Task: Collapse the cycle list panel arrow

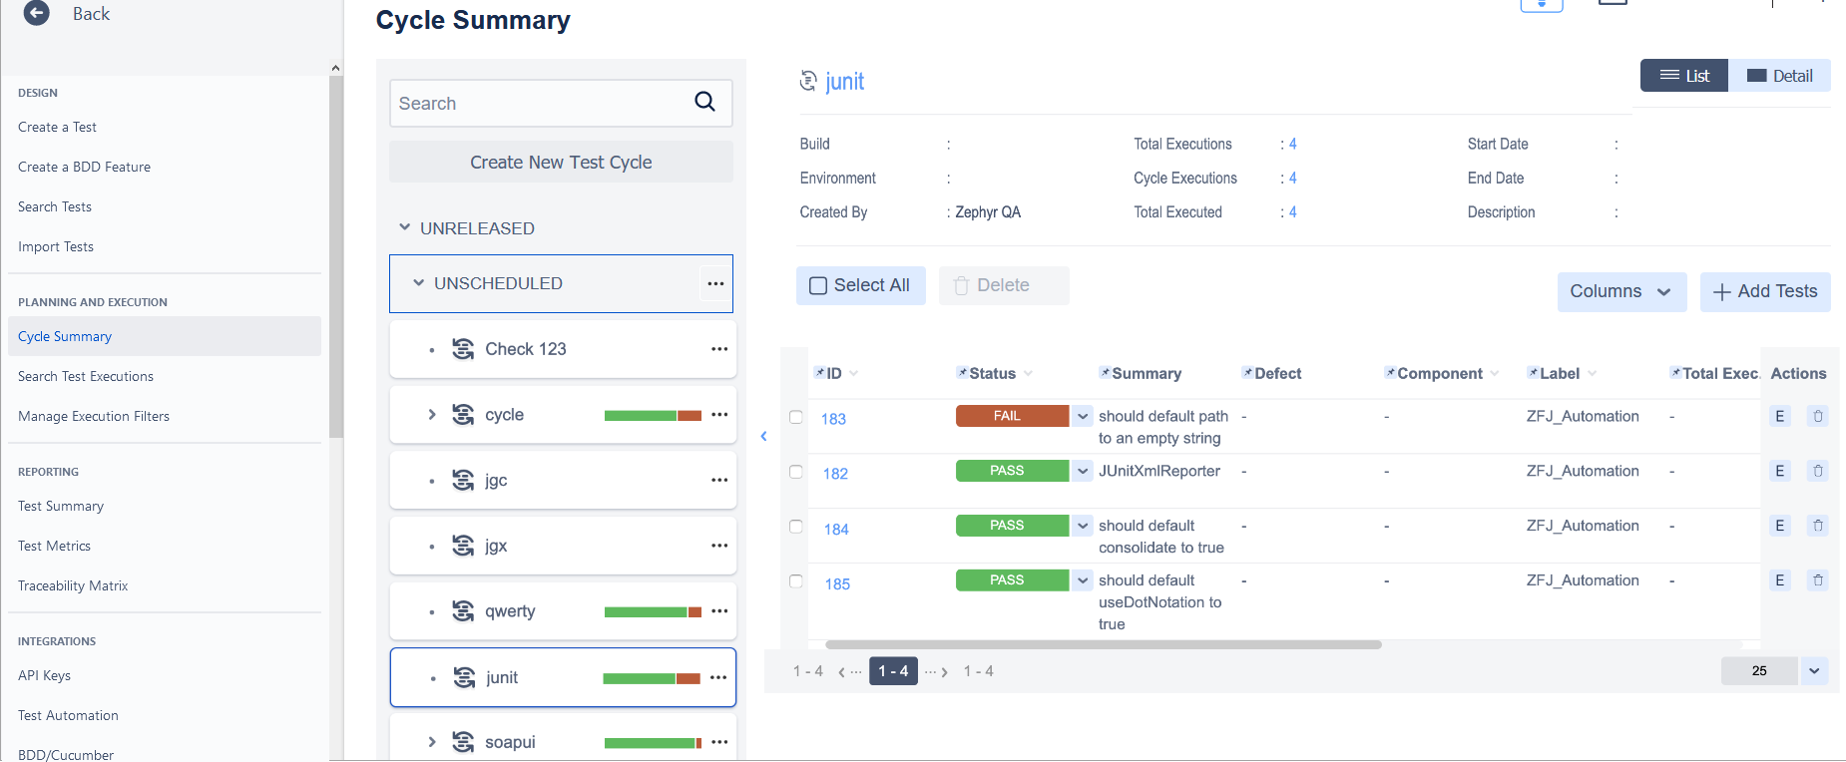Action: [763, 436]
